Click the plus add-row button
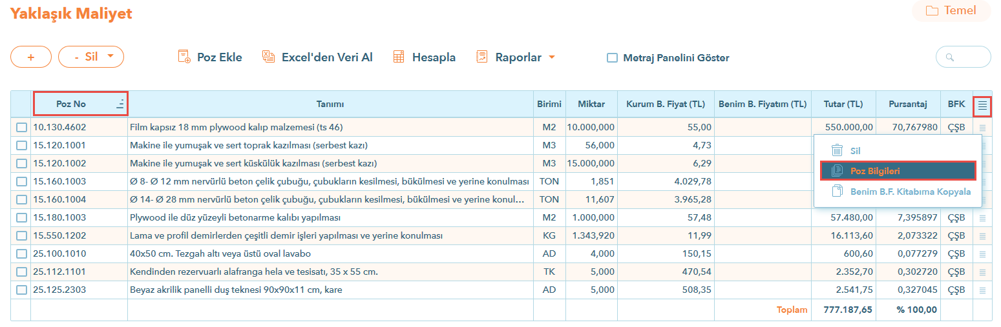The image size is (1001, 327). (x=31, y=57)
